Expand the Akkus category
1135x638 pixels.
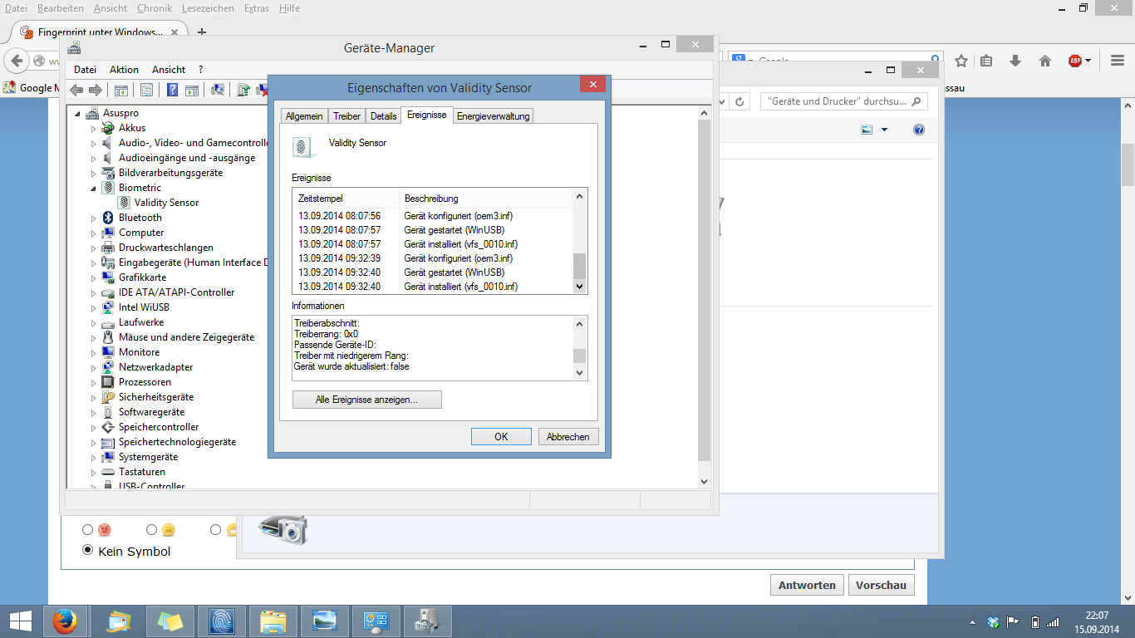[x=94, y=128]
